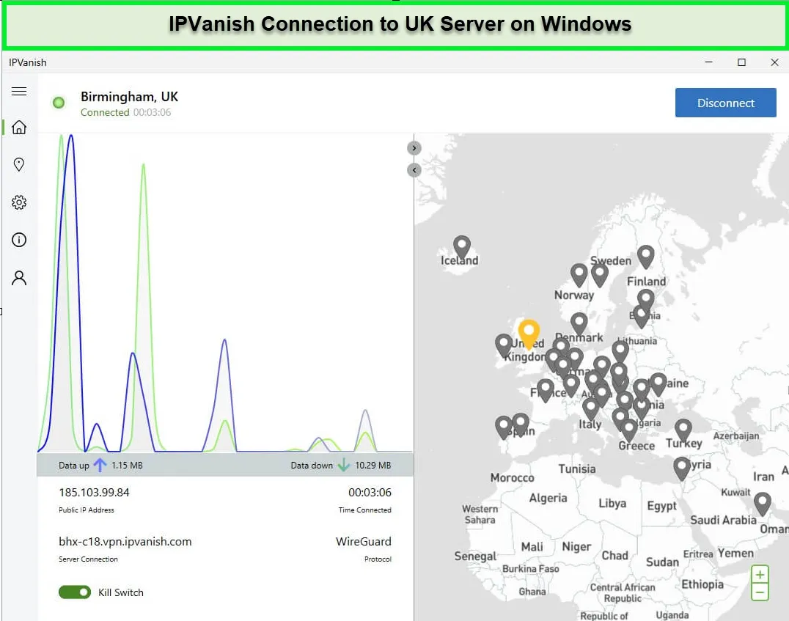The image size is (789, 621).
Task: Minimize the IPVanish window
Action: click(708, 62)
